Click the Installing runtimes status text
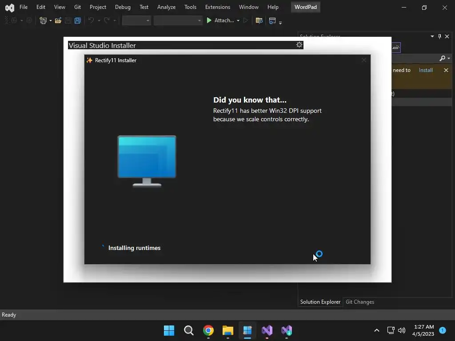Image resolution: width=455 pixels, height=341 pixels. 134,248
